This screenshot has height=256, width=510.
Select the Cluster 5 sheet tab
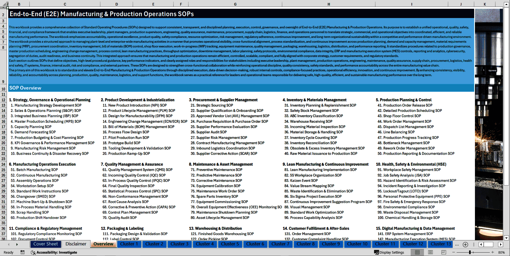[x=230, y=244]
